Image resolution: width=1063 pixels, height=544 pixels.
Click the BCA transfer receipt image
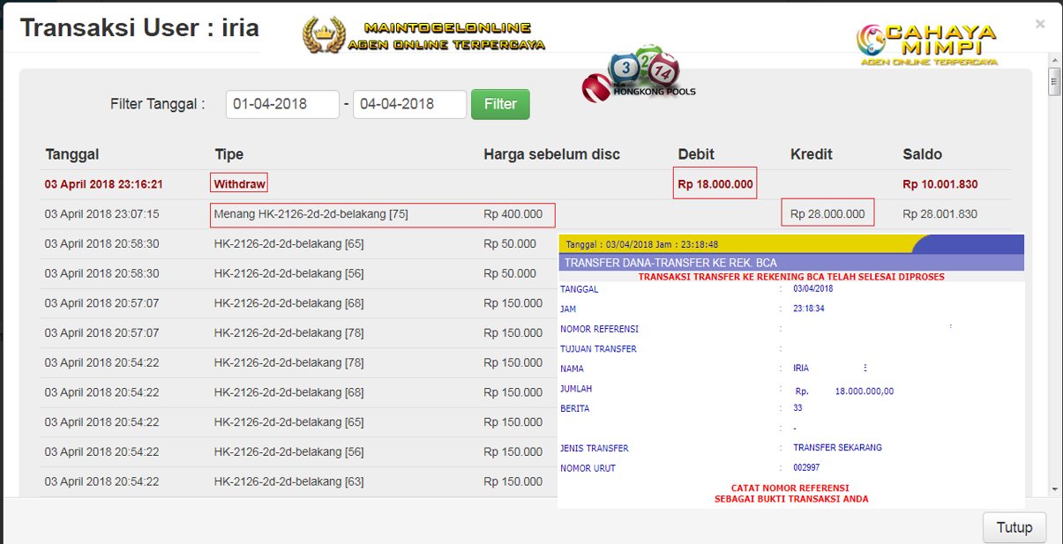(x=790, y=370)
